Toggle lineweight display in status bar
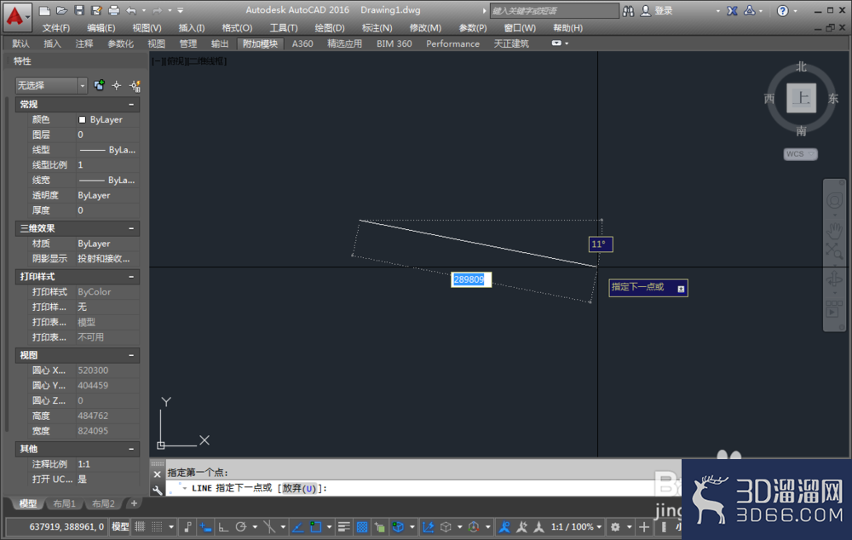852x540 pixels. 343,526
